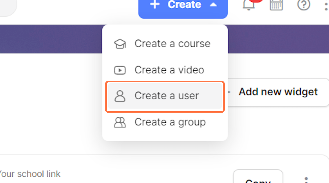Choose 'Create a video' from the menu

pyautogui.click(x=169, y=70)
